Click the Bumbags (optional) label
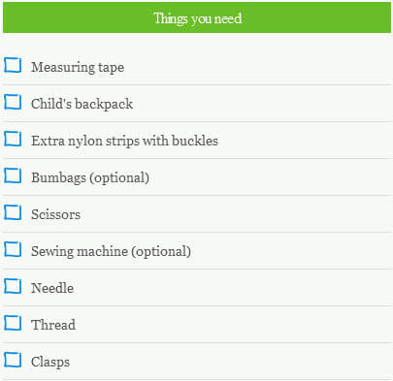The width and height of the screenshot is (393, 381). 90,177
